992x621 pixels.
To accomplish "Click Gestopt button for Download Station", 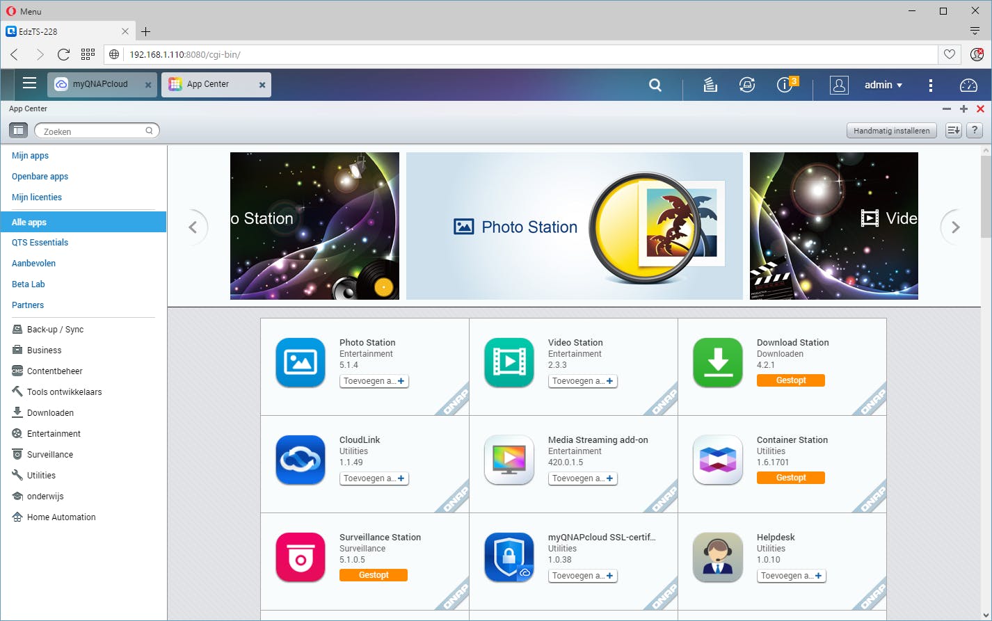I will click(x=791, y=380).
